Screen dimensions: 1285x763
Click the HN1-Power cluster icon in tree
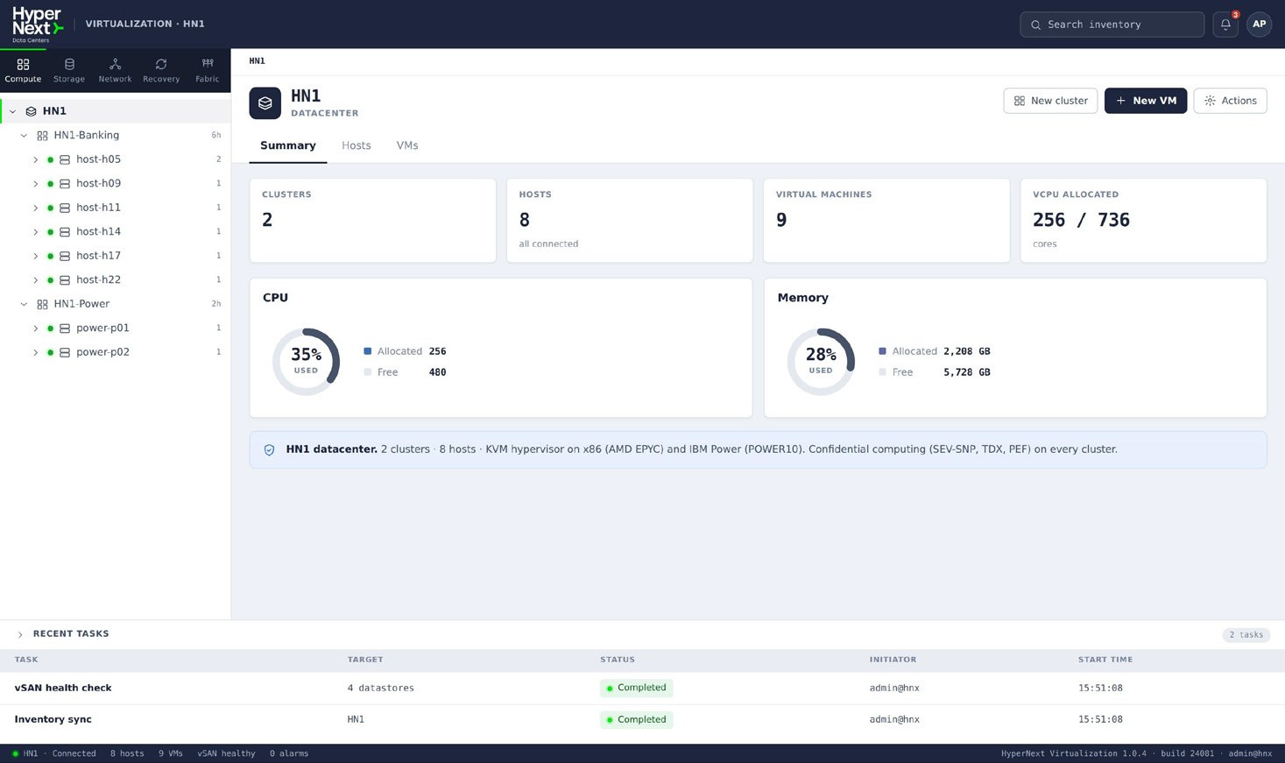42,304
